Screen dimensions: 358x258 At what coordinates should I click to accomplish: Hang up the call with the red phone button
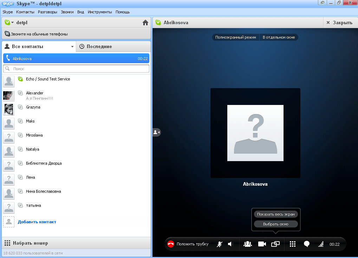click(x=171, y=244)
